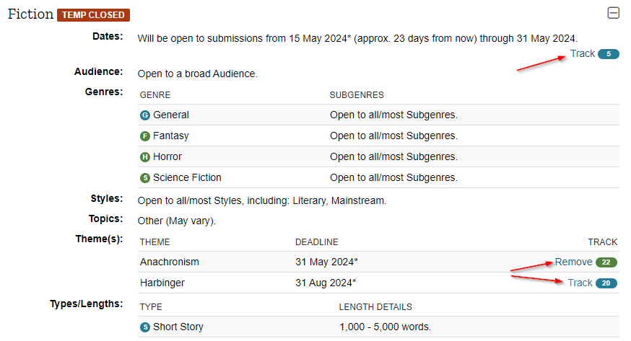Track the Harbinger theme
The image size is (631, 341).
point(580,283)
